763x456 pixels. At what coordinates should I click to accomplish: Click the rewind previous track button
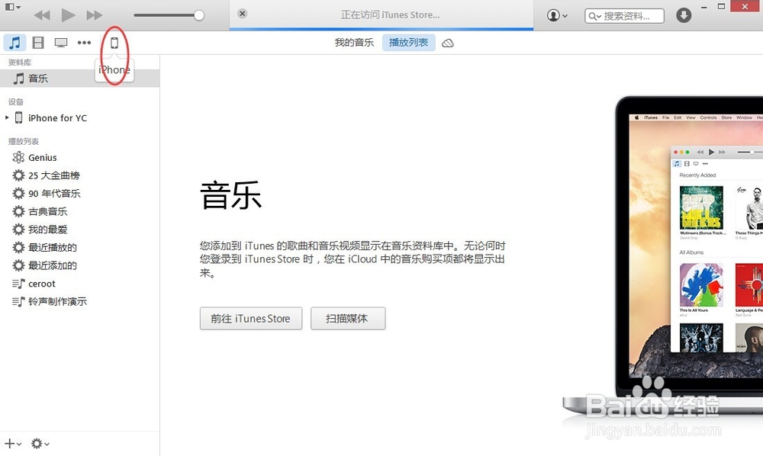pos(42,15)
